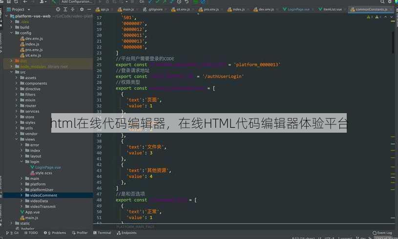Go to previous highlighted problem arrow

386,17
